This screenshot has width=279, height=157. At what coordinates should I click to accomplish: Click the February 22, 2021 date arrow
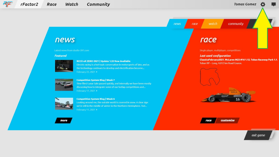tap(97, 72)
